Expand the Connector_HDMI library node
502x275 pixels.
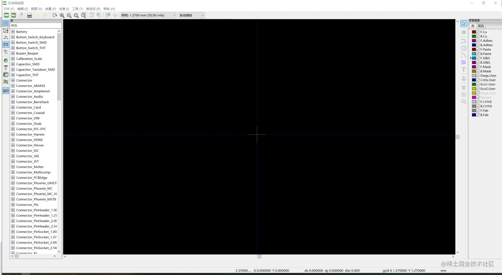pos(13,139)
